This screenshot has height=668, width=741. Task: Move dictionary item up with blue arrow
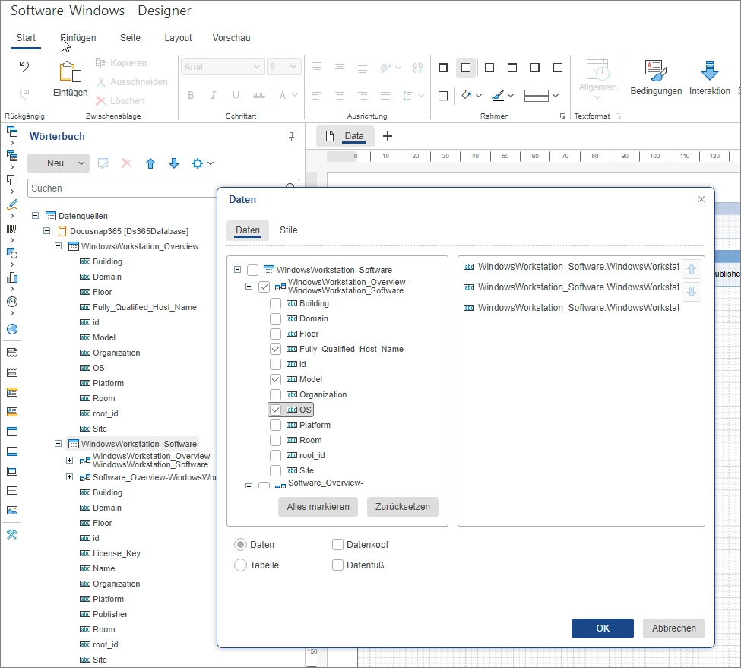150,163
